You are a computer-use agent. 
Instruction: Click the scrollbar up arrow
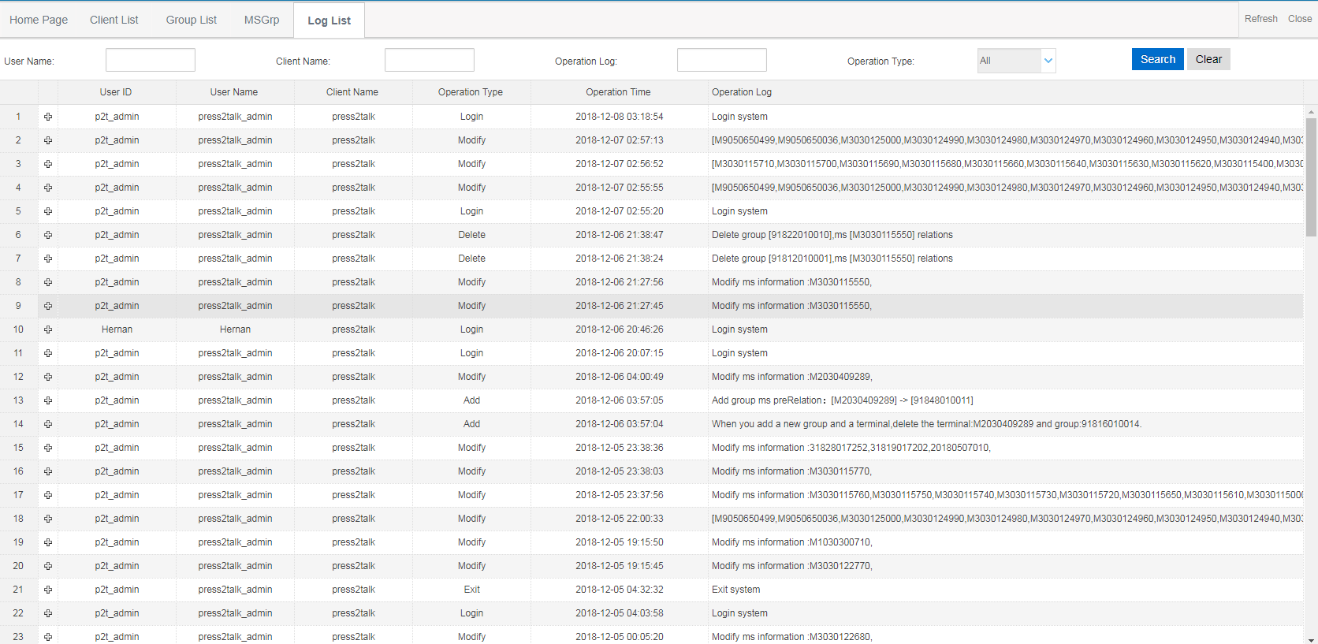coord(1311,111)
